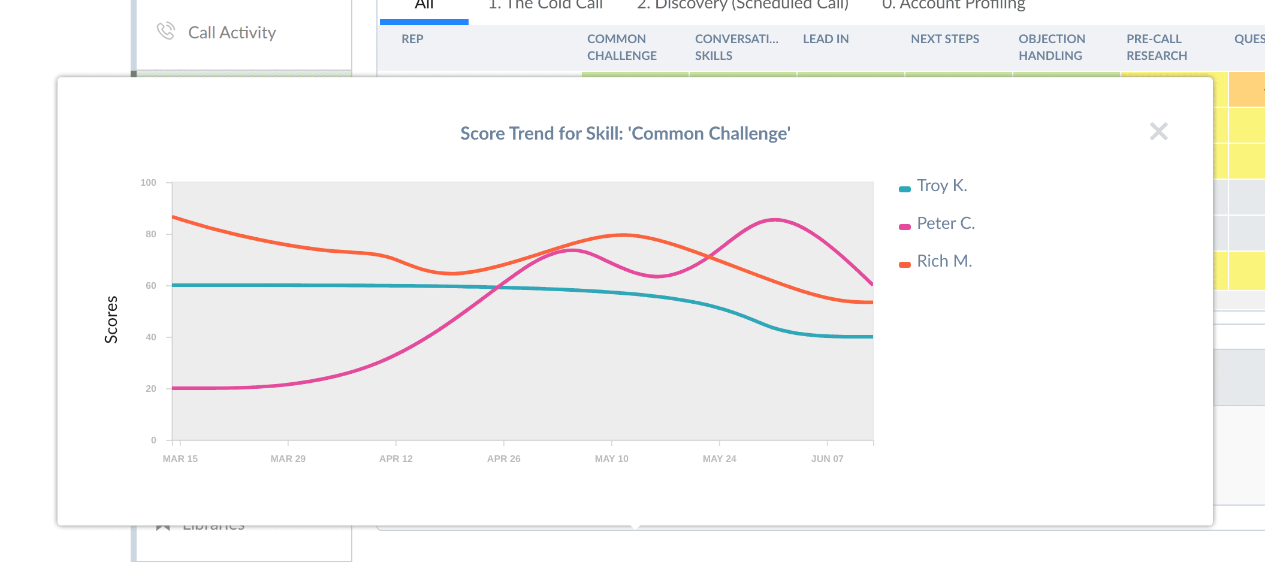Click the Common Challenge column header

[621, 47]
